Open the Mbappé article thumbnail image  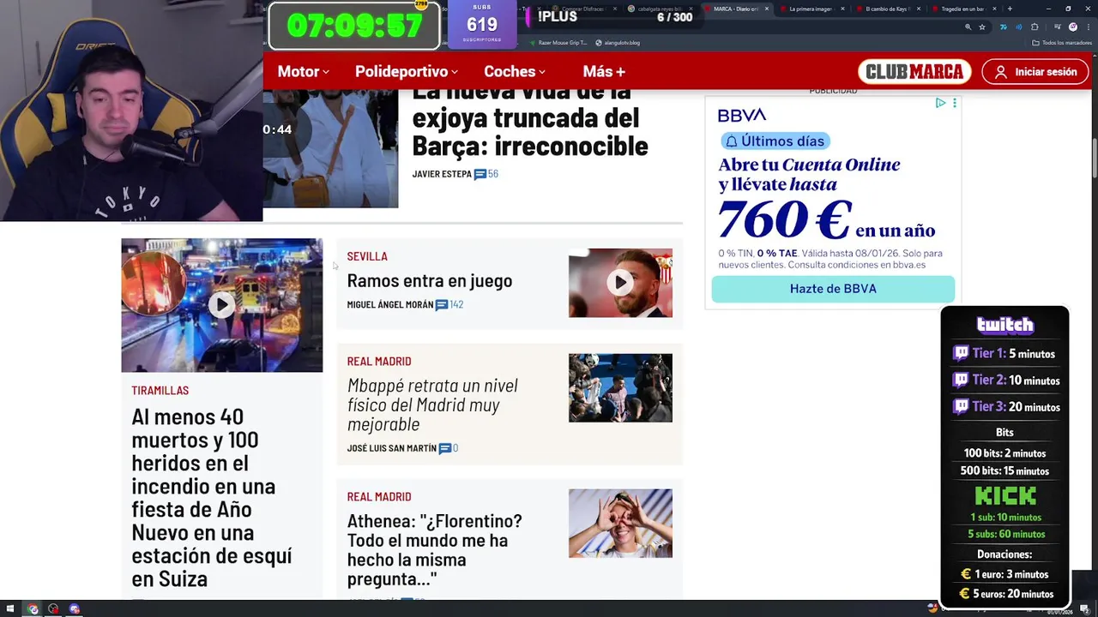[x=620, y=388]
